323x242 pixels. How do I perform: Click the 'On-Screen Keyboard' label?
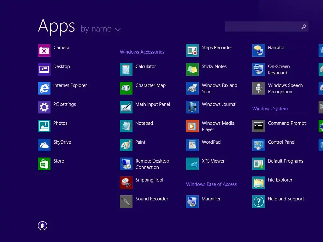tap(279, 70)
